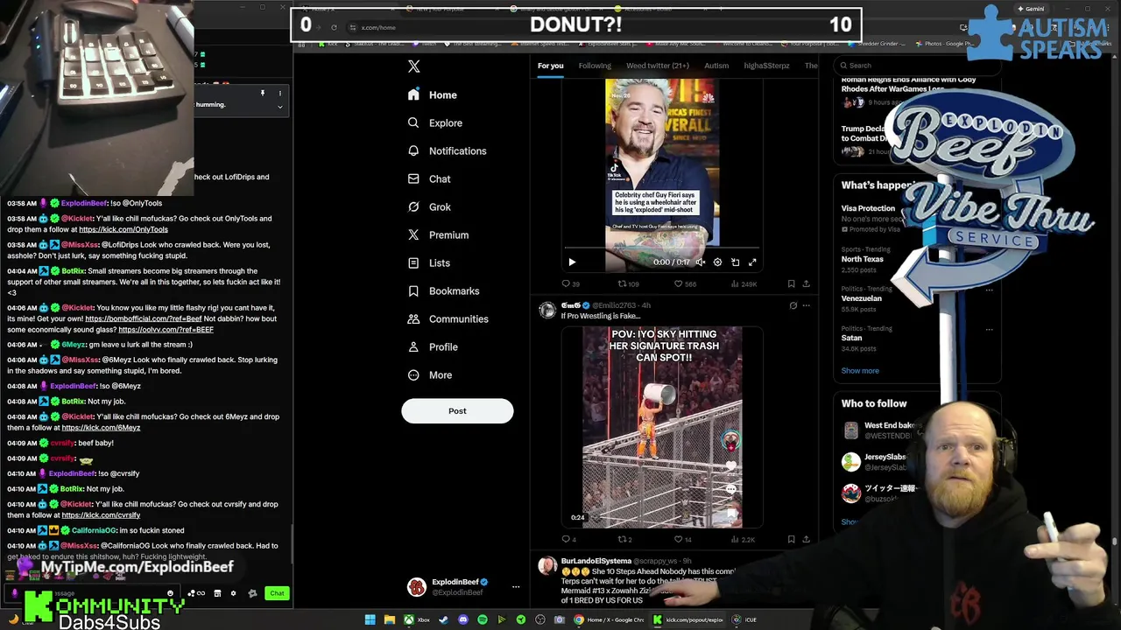Open Kick popout window from taskbar
1121x630 pixels.
click(688, 619)
